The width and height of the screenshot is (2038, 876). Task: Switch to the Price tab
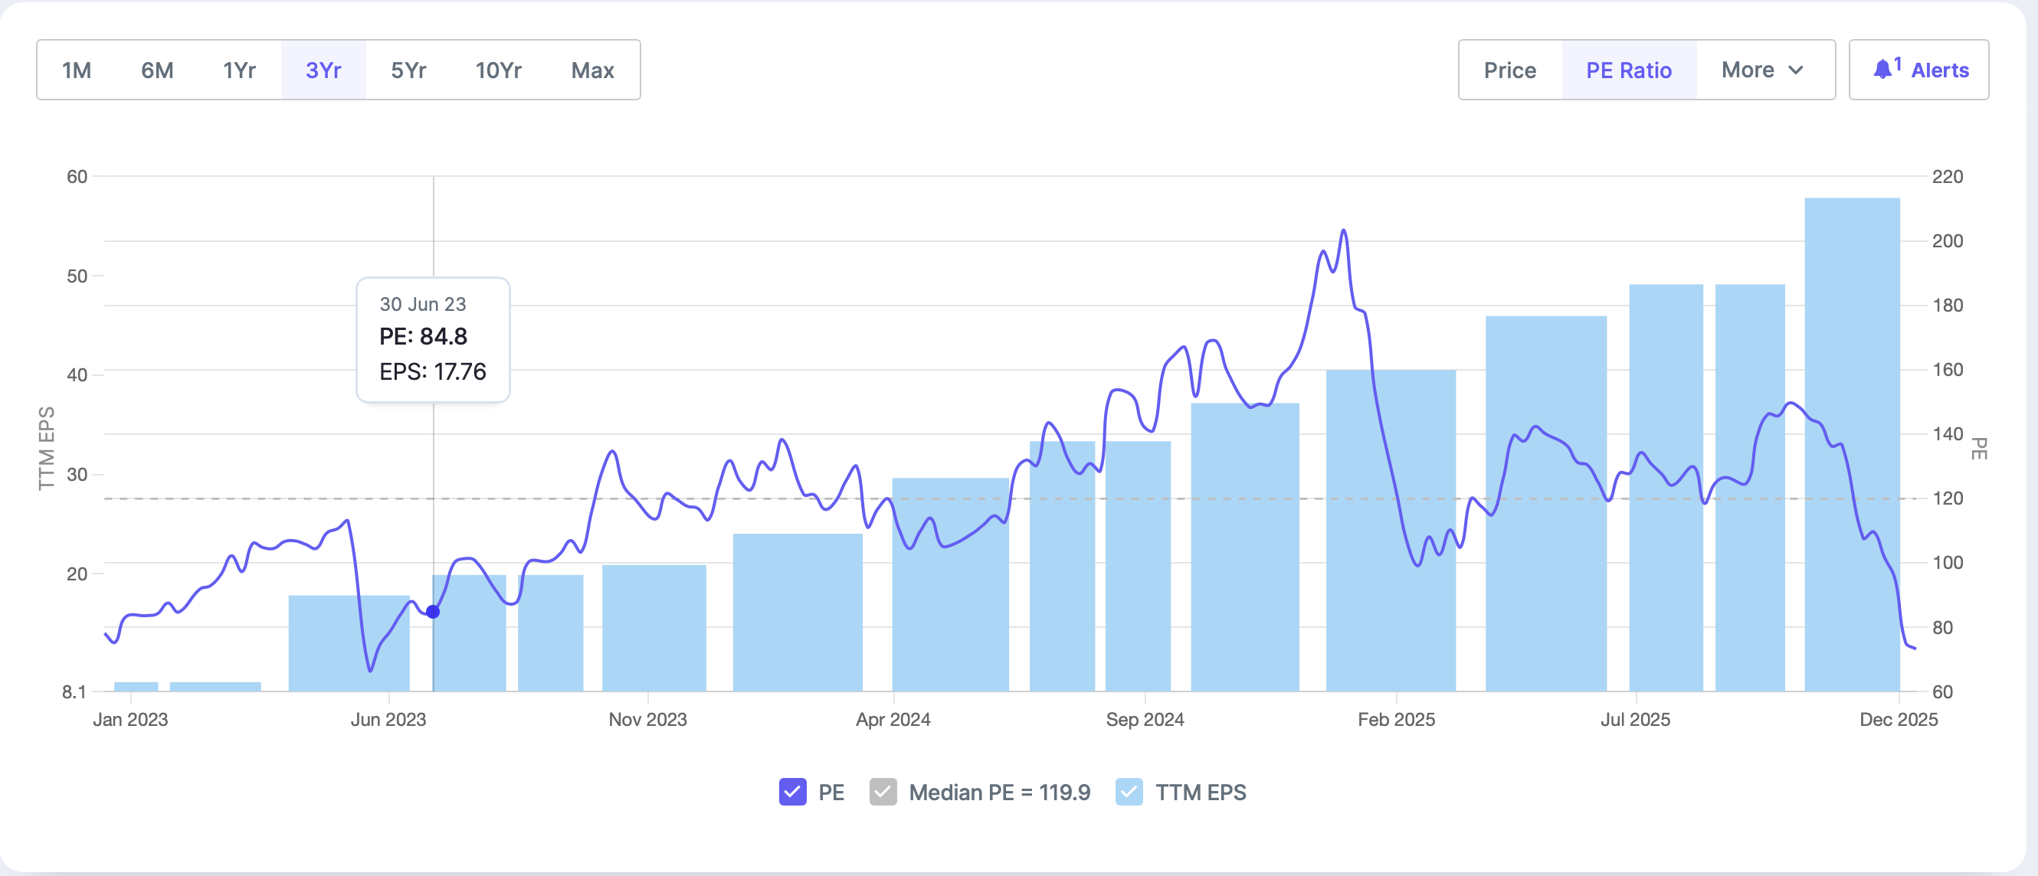click(x=1509, y=70)
